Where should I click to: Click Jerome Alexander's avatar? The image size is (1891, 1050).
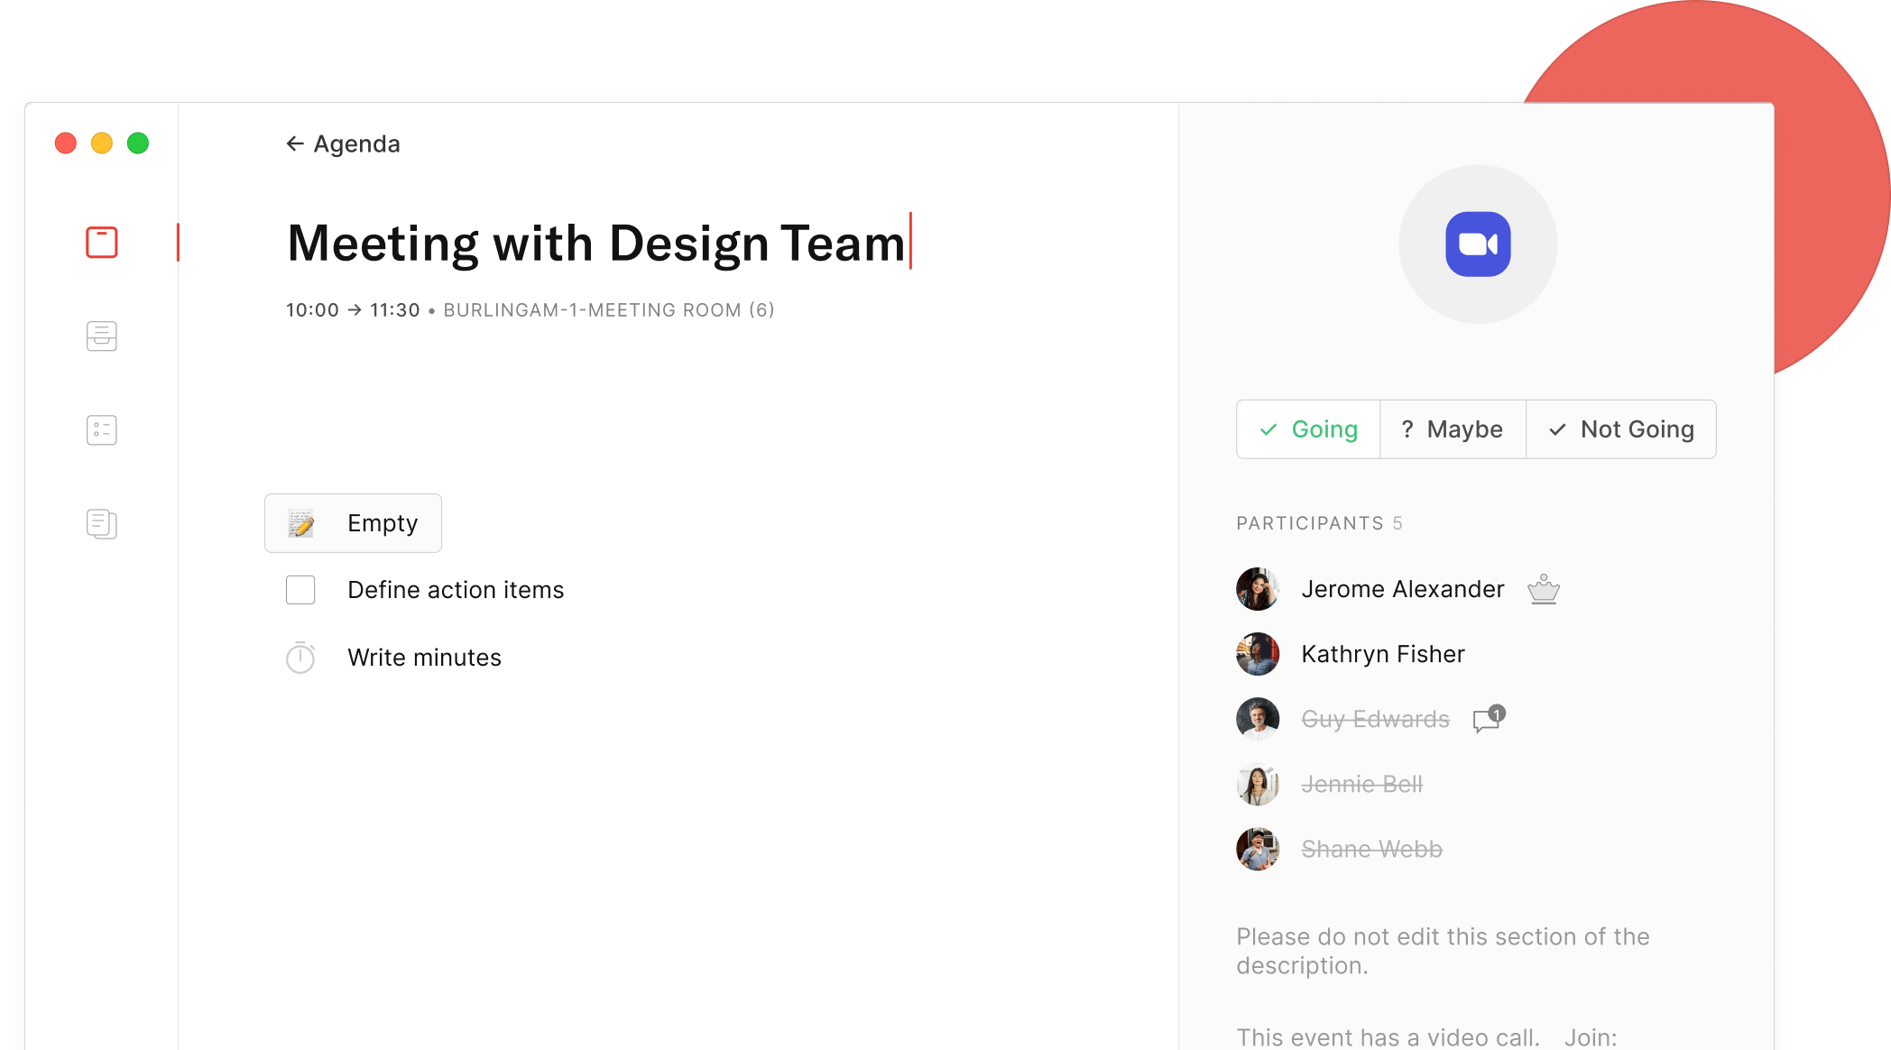tap(1258, 589)
